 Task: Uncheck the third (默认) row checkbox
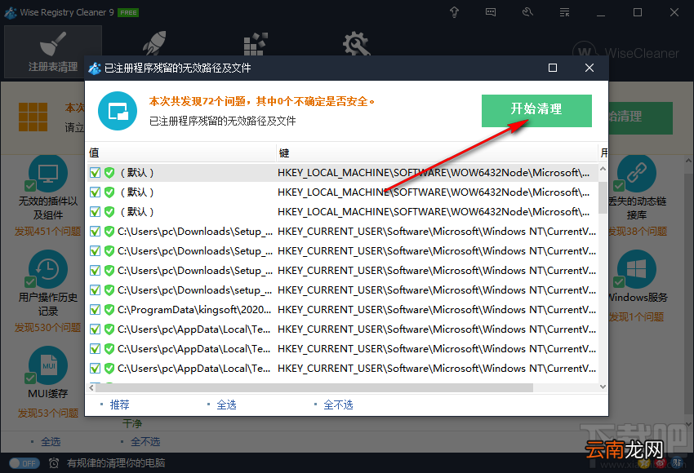click(x=95, y=212)
